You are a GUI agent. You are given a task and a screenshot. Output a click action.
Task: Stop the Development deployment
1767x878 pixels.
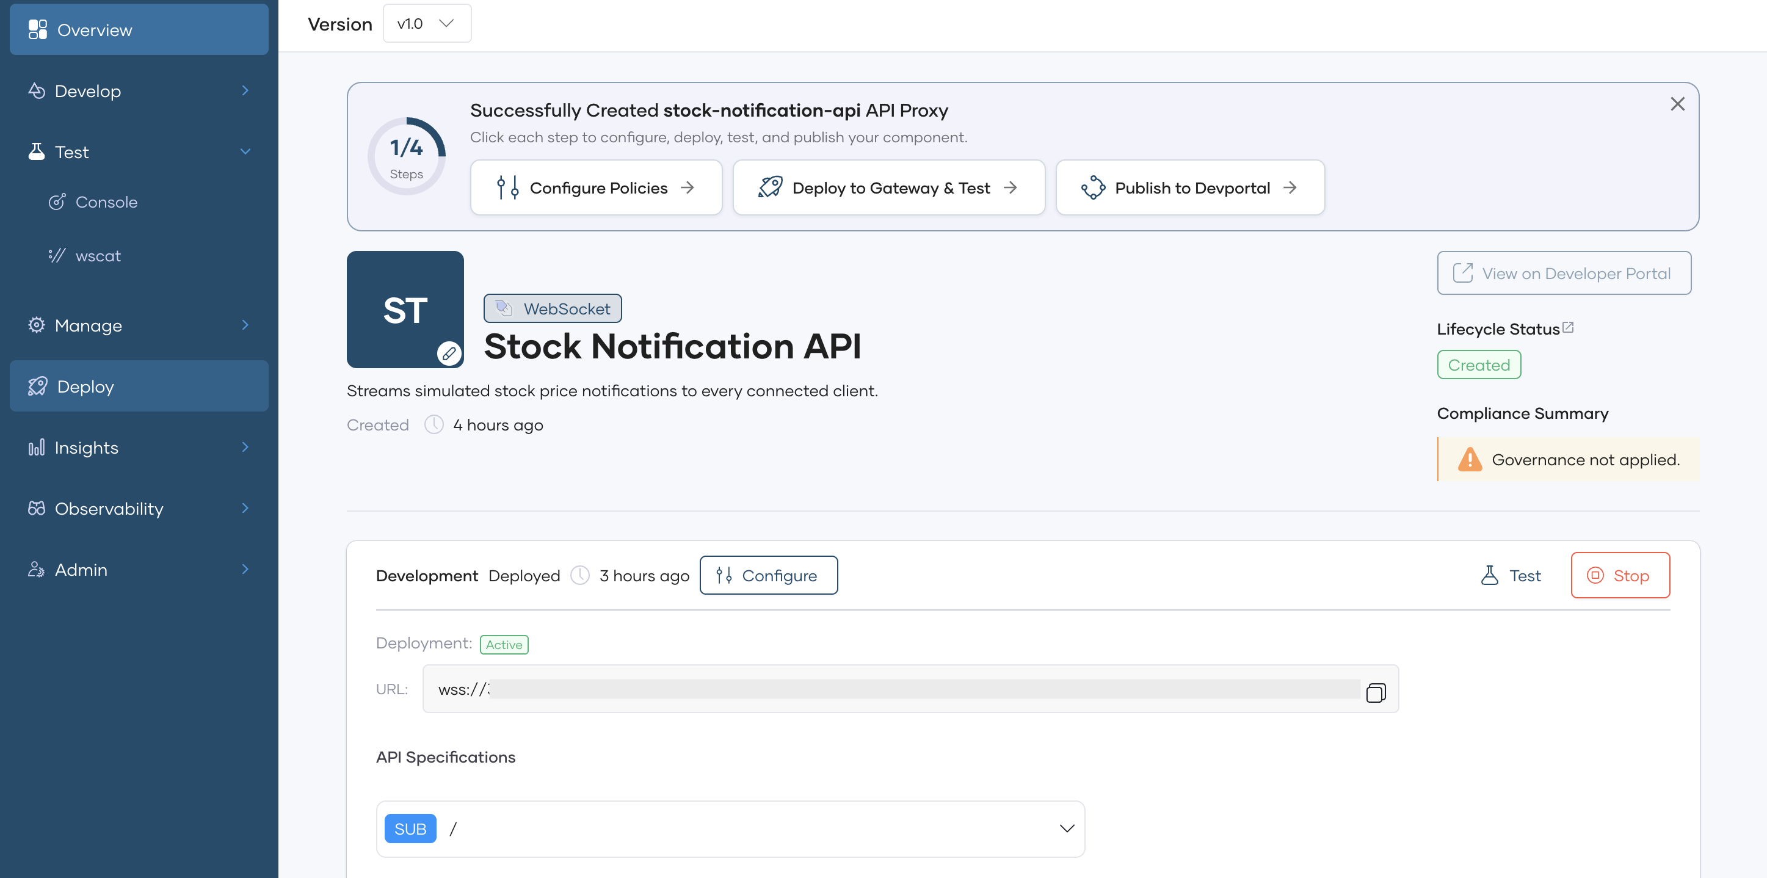1619,575
